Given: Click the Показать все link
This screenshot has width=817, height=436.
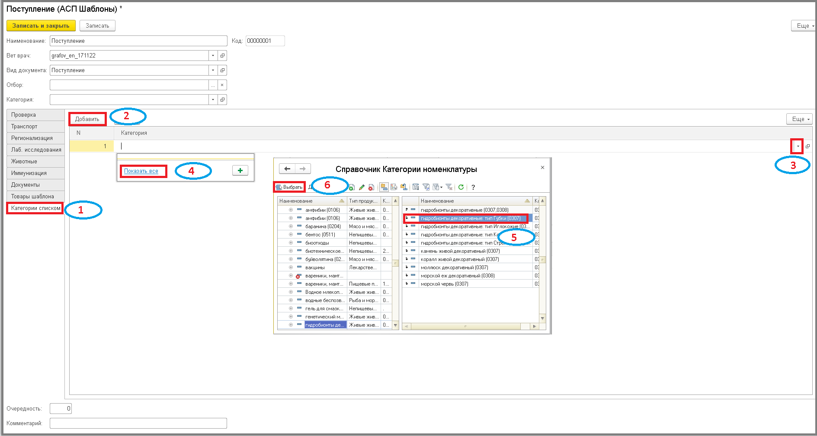Looking at the screenshot, I should click(141, 171).
